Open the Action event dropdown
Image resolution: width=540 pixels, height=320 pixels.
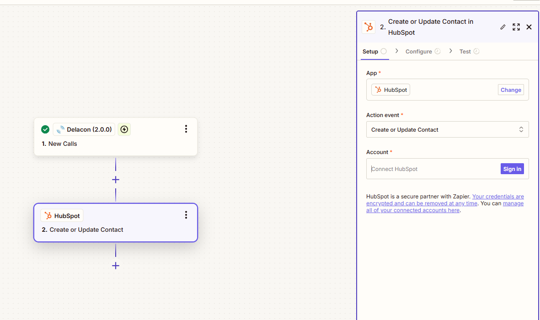[x=447, y=129]
